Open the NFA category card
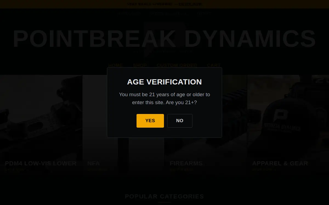The height and width of the screenshot is (205, 329). 123,126
